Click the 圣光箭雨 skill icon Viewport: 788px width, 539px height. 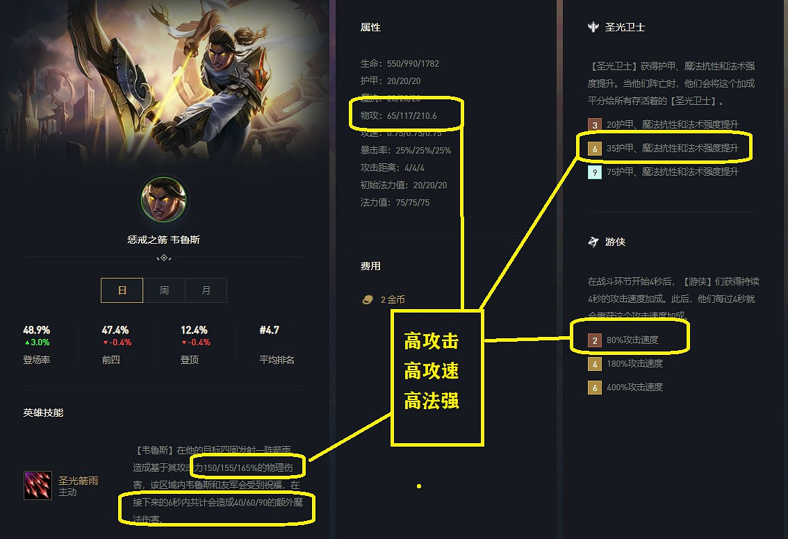[x=38, y=486]
